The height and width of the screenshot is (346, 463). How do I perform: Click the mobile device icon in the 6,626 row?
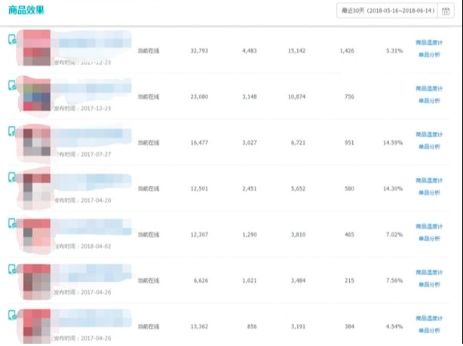[x=12, y=269]
